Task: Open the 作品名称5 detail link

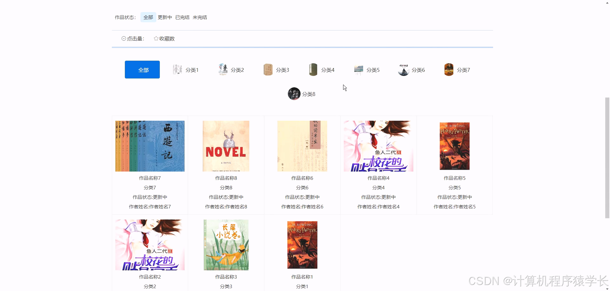Action: [x=454, y=178]
